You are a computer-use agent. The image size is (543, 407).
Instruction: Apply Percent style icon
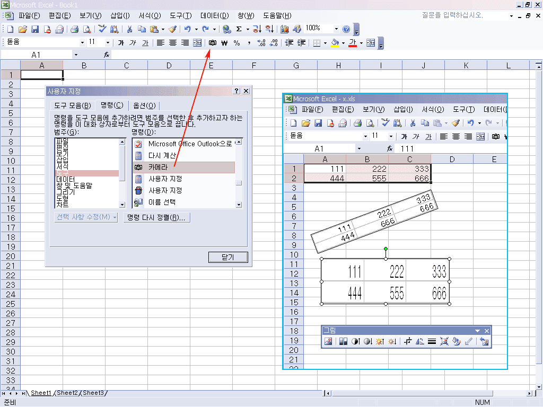click(x=237, y=43)
